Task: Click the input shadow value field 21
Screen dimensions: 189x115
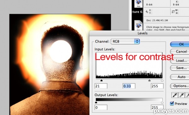Action: [x=101, y=86]
